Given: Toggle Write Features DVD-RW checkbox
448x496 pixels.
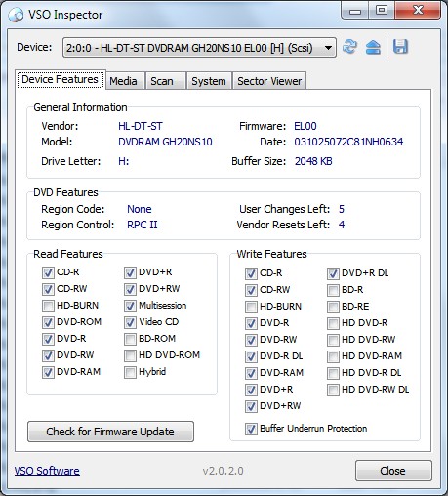Looking at the screenshot, I should click(251, 340).
